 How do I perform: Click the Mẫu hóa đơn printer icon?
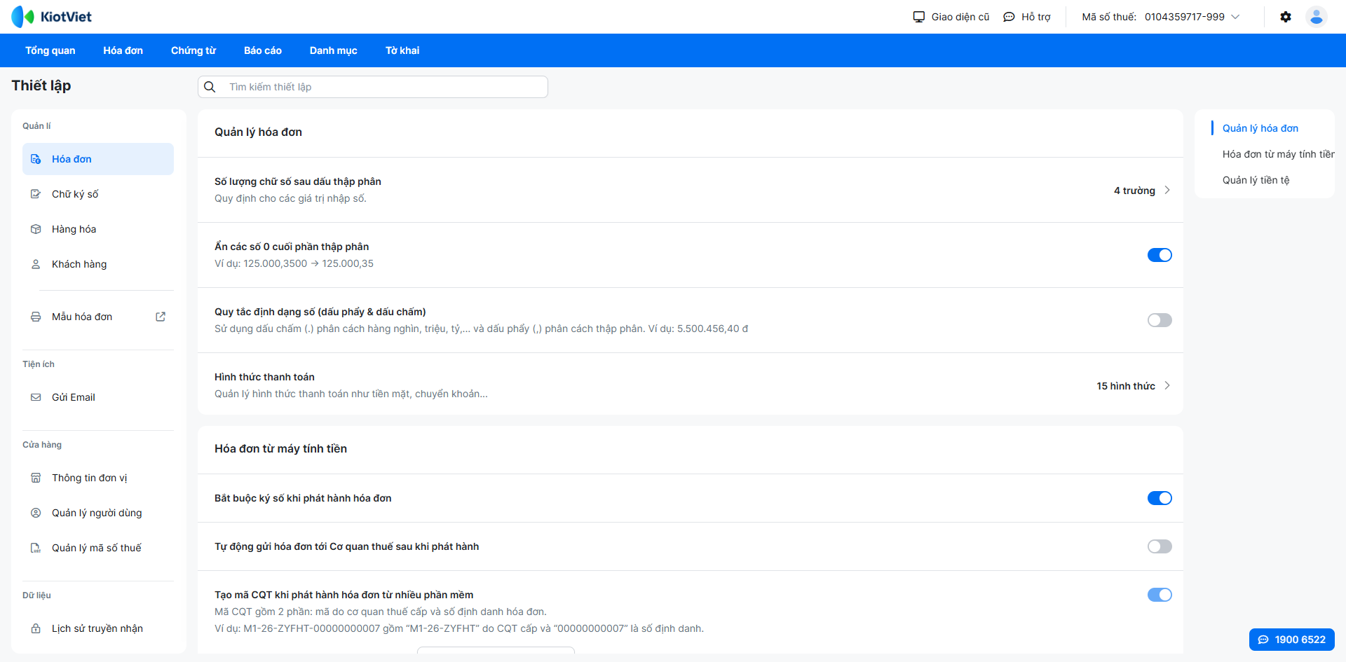tap(36, 317)
